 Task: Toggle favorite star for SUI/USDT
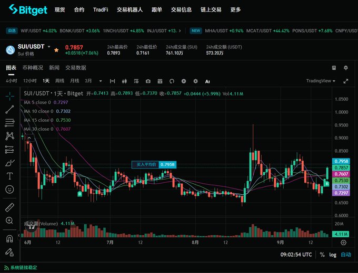[x=56, y=50]
